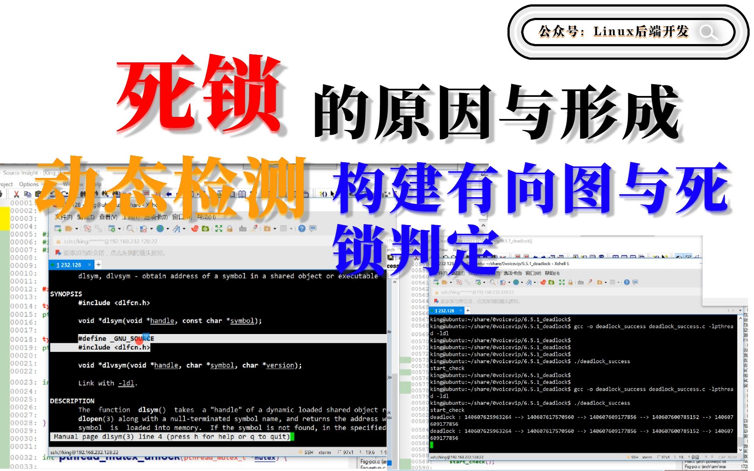Click chat bubble icon in right Xshell toolbar
This screenshot has height=471, width=754.
(635, 282)
